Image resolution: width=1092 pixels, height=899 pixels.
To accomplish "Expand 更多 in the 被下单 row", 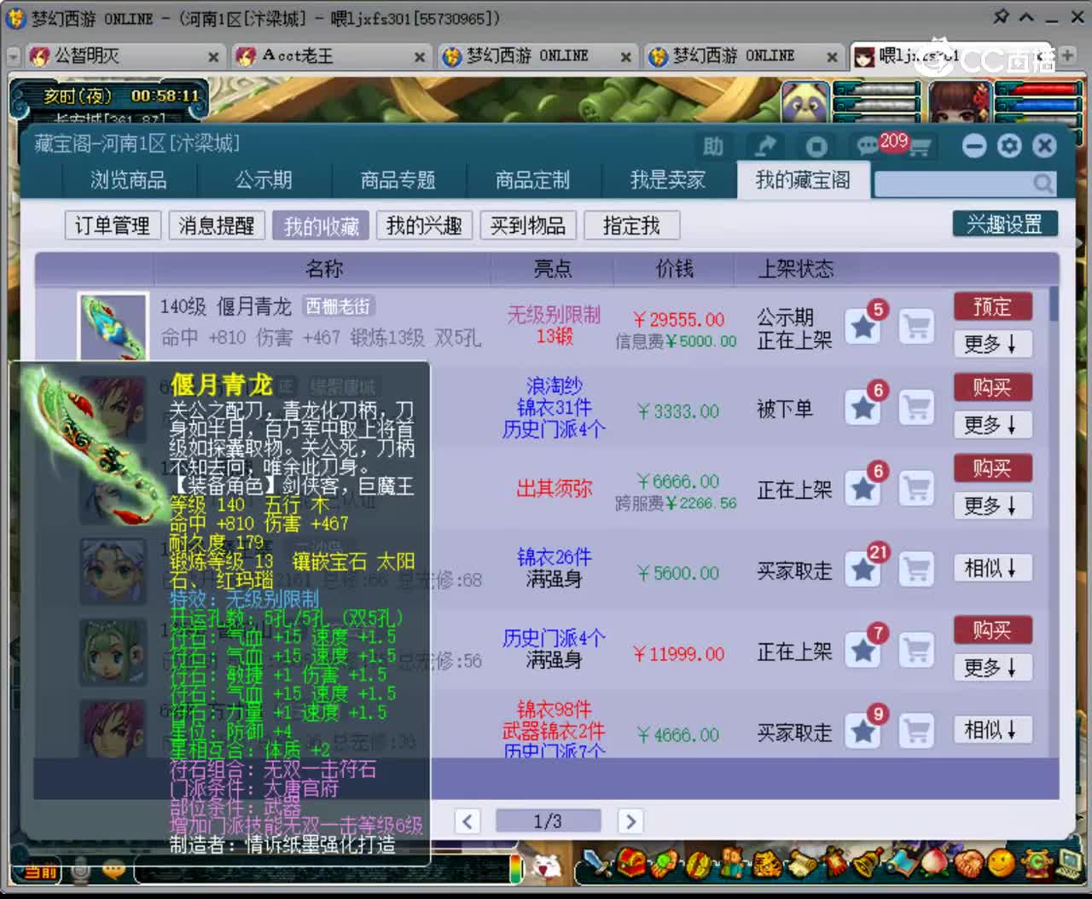I will (x=992, y=425).
